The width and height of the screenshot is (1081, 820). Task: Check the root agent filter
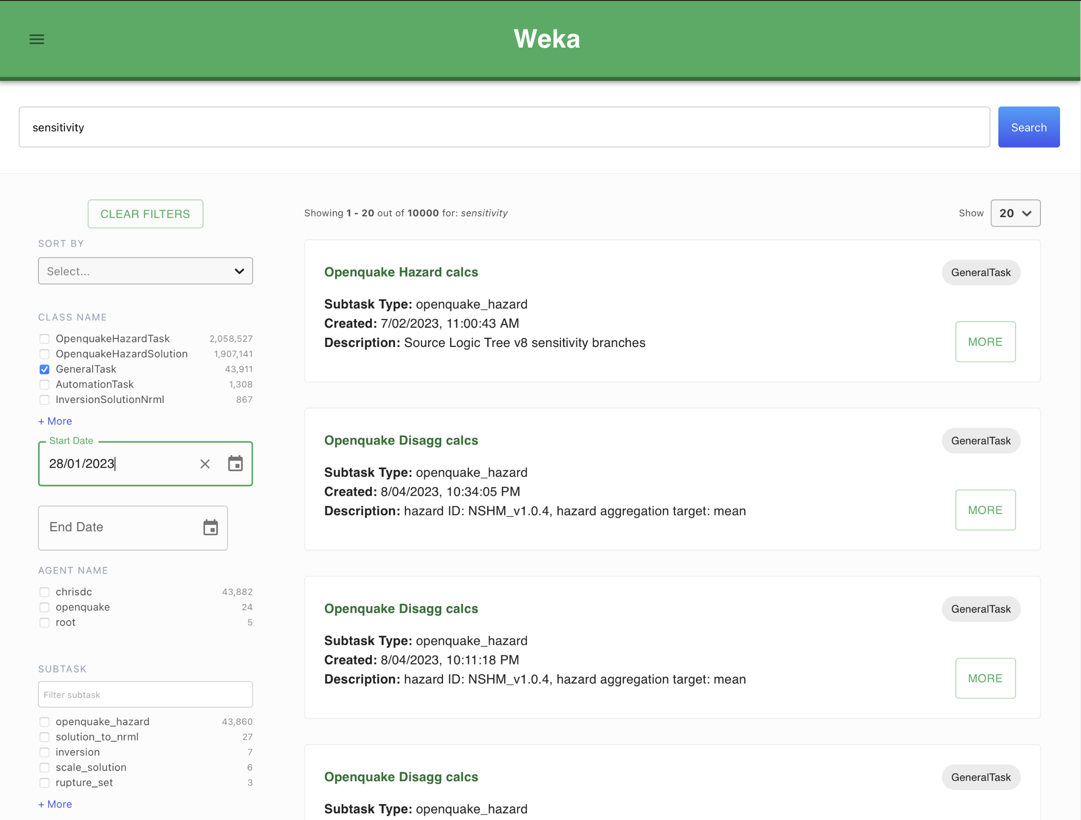point(44,622)
